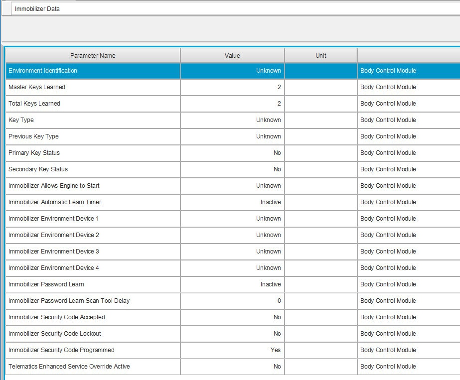Click the Parameter Name column header

click(x=93, y=55)
